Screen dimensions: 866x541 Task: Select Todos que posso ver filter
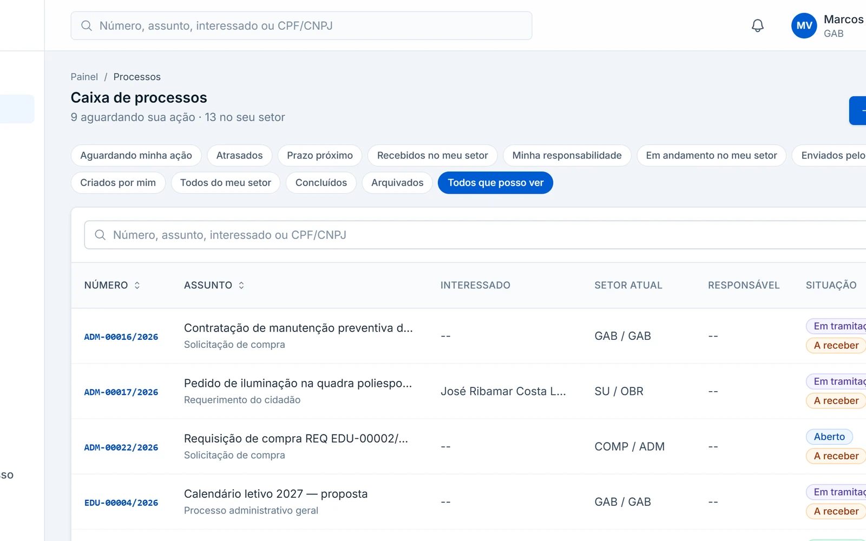click(495, 183)
